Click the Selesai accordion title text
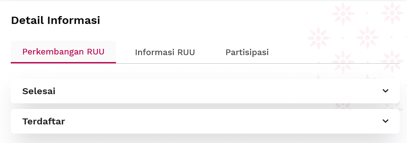The image size is (407, 143). click(39, 91)
